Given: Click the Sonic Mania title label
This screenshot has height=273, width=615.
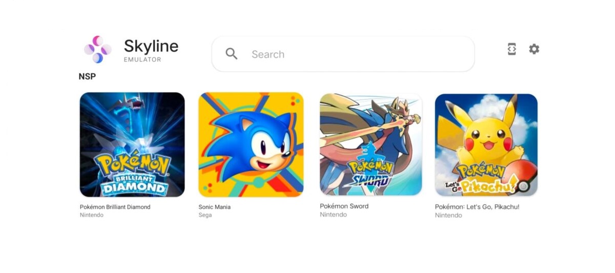Looking at the screenshot, I should (215, 207).
